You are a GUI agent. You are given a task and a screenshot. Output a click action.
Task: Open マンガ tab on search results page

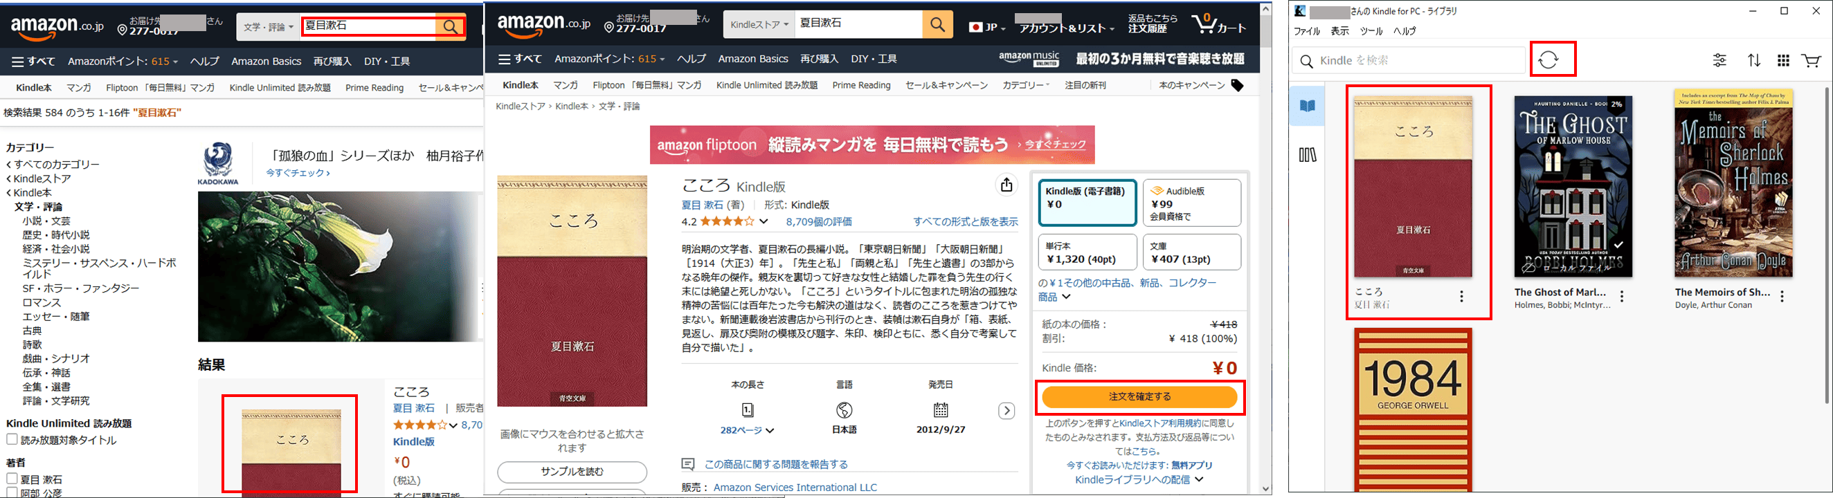tap(78, 88)
